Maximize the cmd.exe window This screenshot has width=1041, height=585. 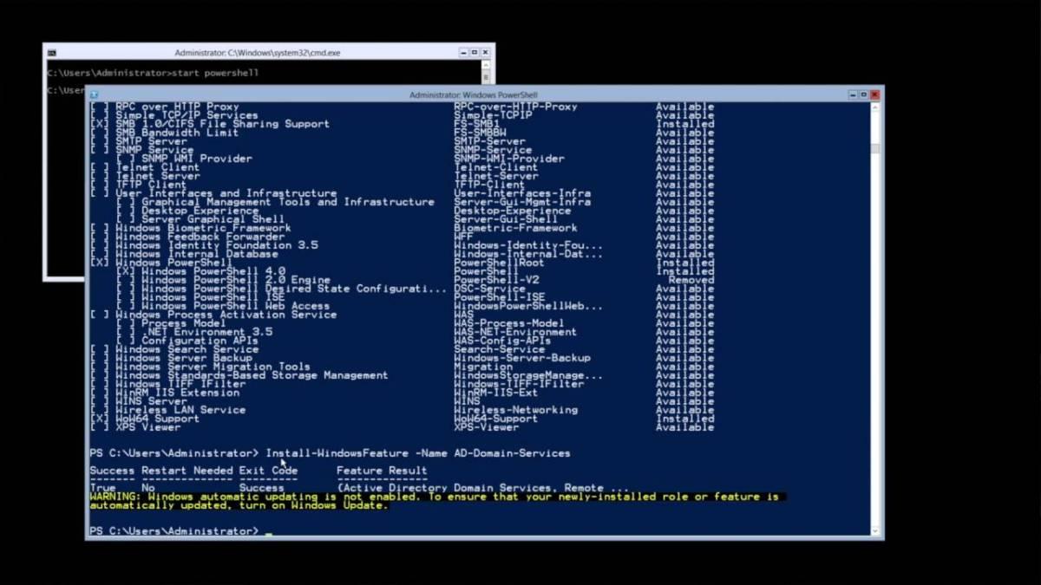pyautogui.click(x=474, y=53)
